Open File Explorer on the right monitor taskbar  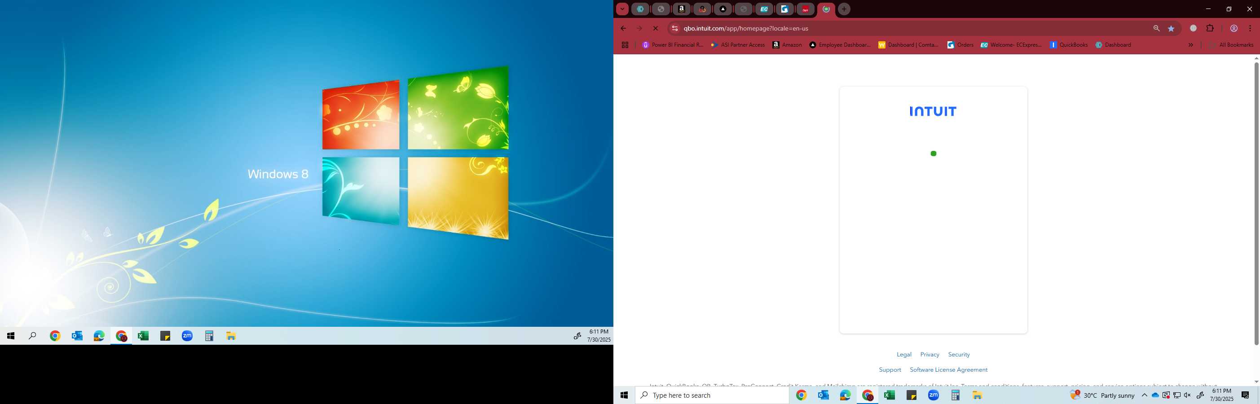tap(977, 395)
